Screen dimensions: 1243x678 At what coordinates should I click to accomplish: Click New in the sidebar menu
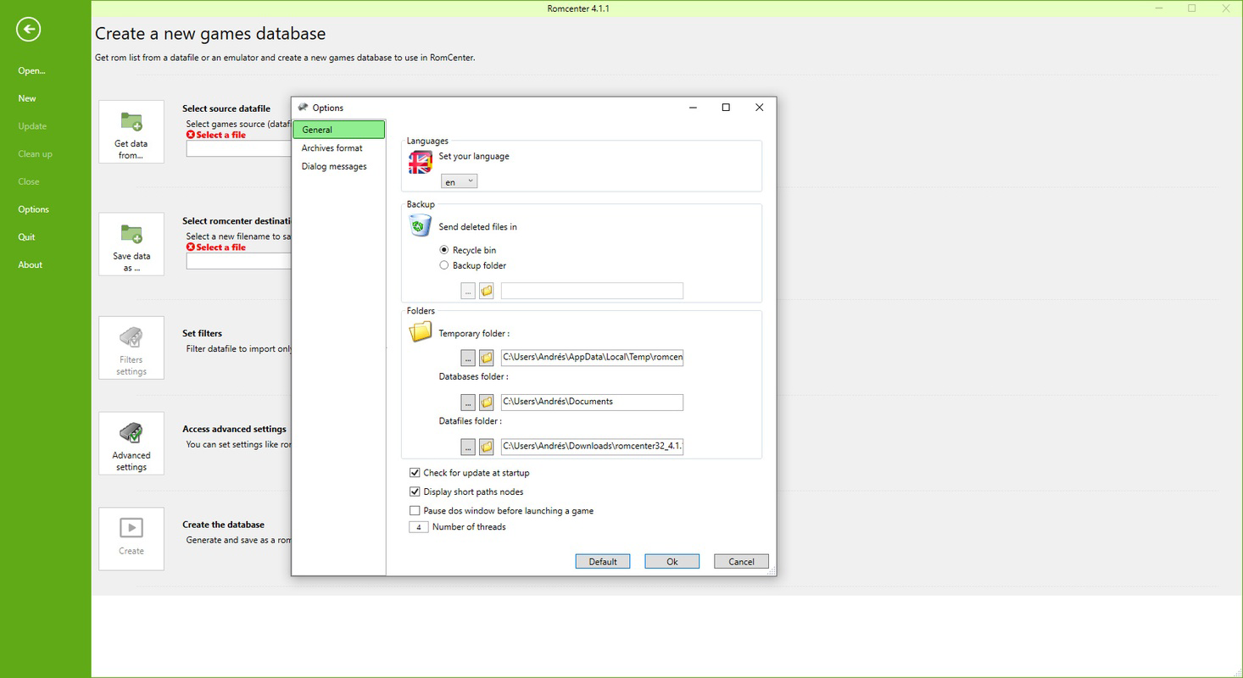point(27,98)
